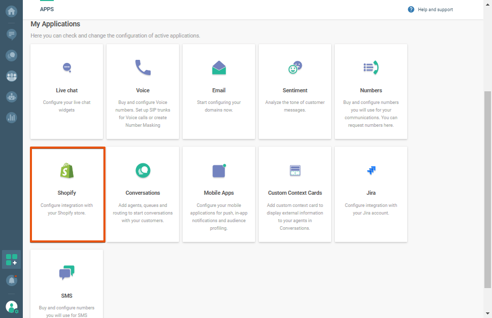Switch to the APPS tab
The width and height of the screenshot is (492, 318).
tap(47, 9)
